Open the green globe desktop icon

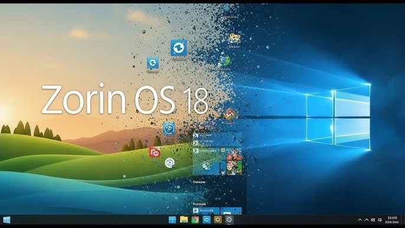tap(224, 61)
